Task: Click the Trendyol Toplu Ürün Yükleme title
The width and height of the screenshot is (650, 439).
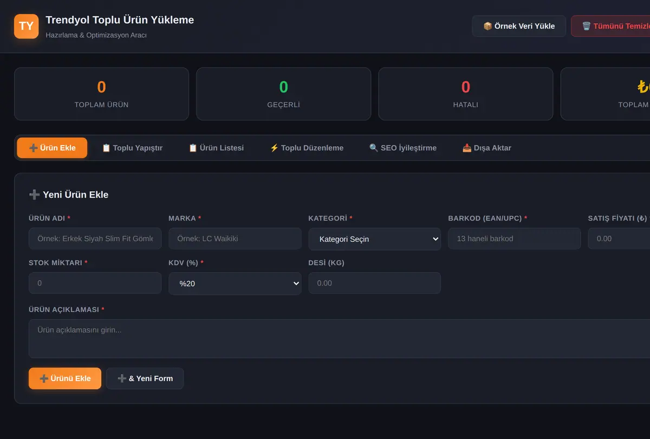Action: click(x=120, y=20)
